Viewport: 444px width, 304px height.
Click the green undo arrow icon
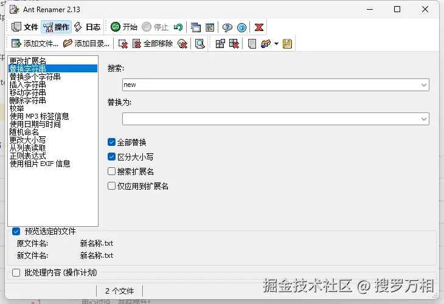178,27
